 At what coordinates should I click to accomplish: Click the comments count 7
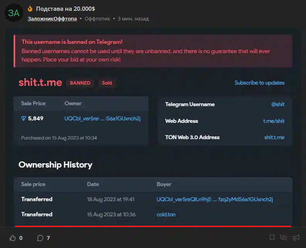click(x=48, y=238)
